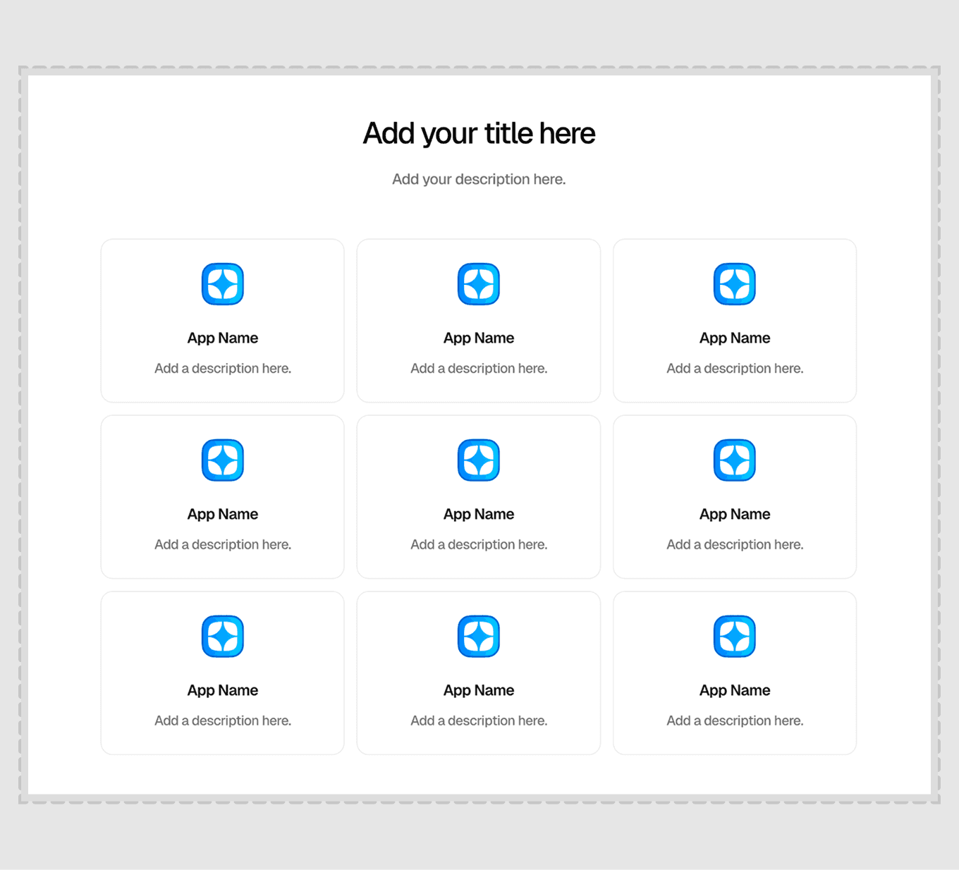Select 'App Name' in first row, first card

223,338
